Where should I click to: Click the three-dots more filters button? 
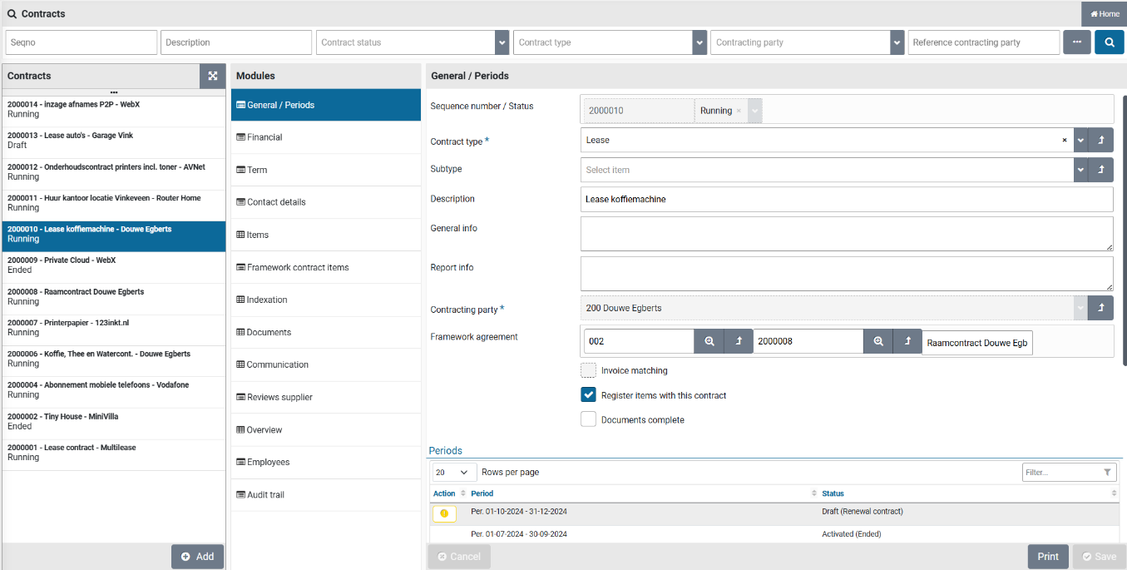point(1076,42)
